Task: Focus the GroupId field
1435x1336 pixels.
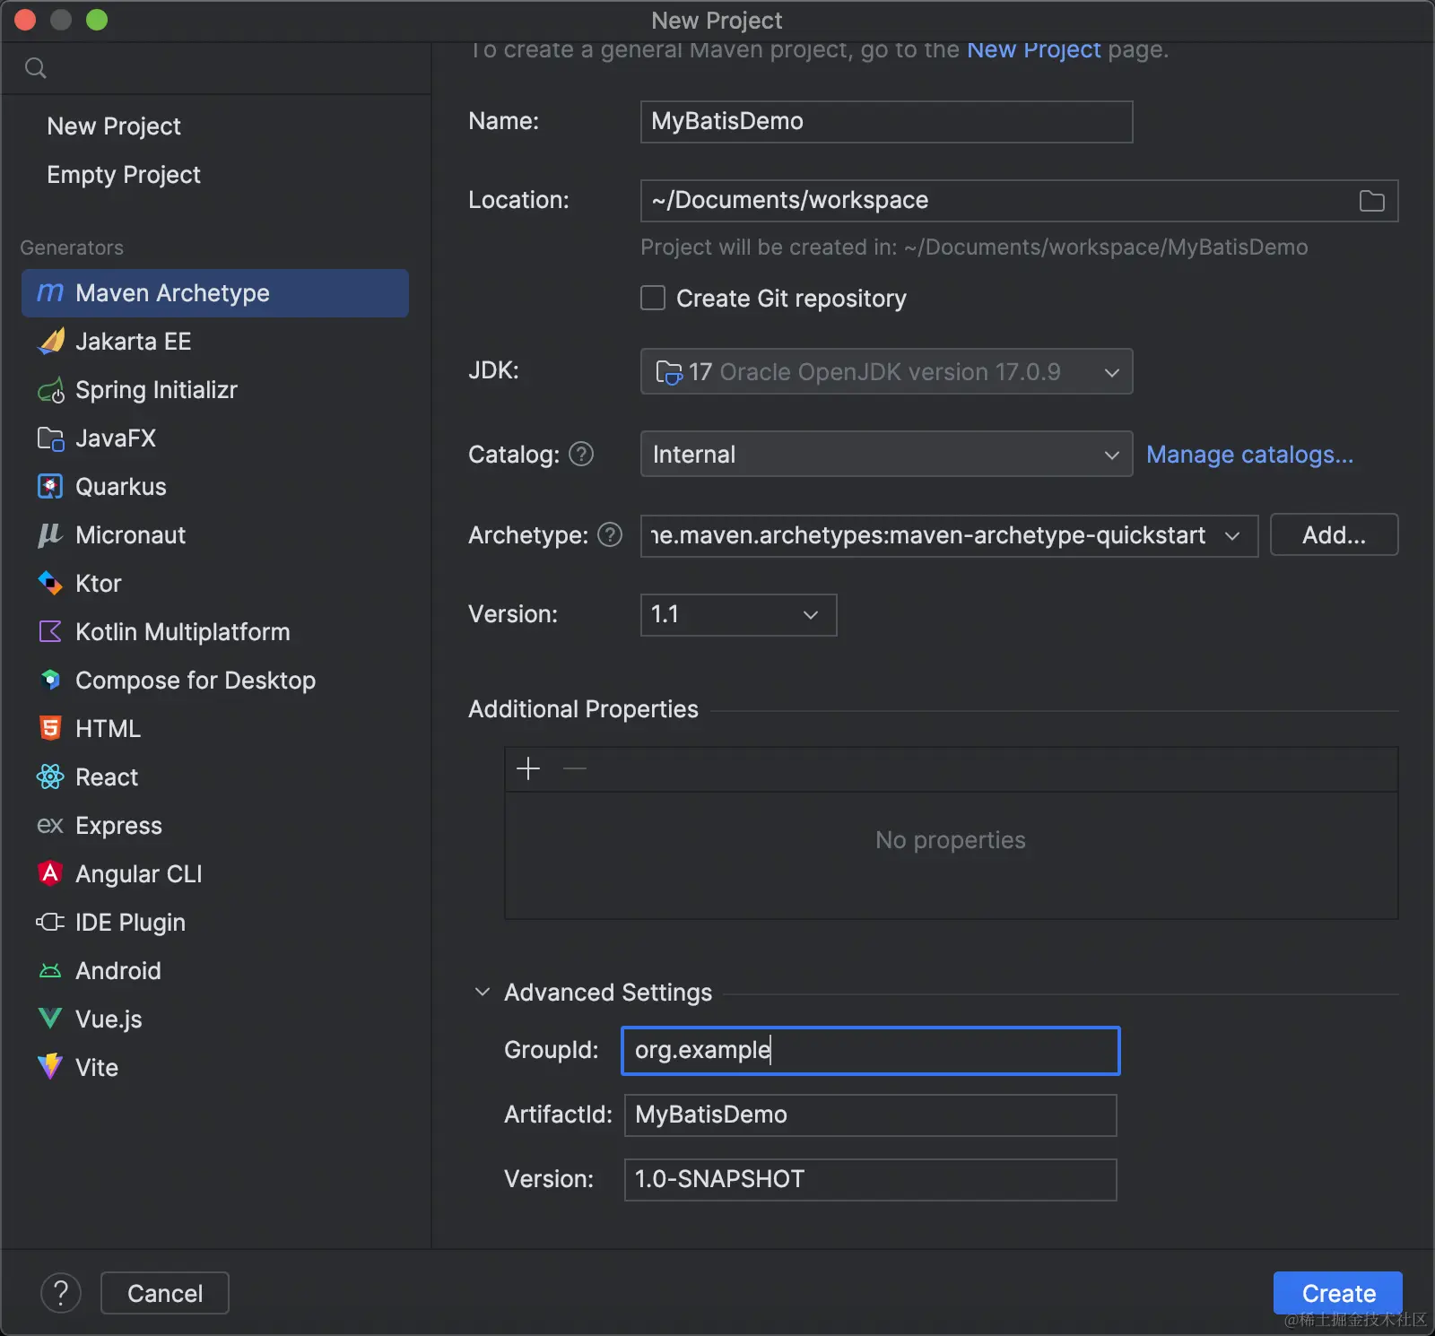Action: click(871, 1051)
